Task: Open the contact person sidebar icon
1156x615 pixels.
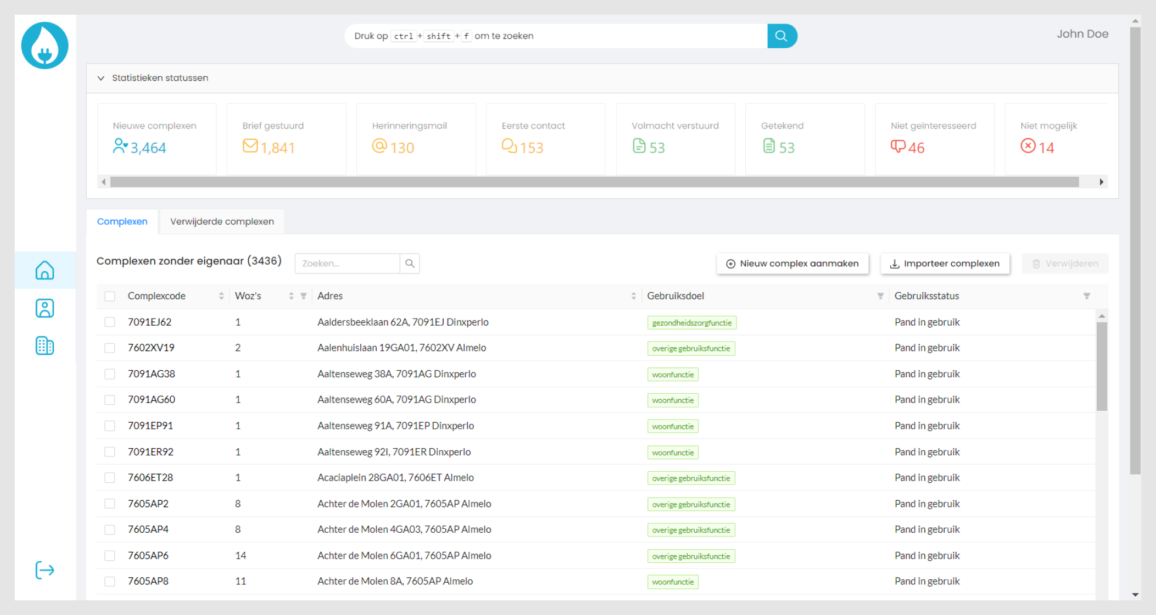Action: pyautogui.click(x=45, y=308)
